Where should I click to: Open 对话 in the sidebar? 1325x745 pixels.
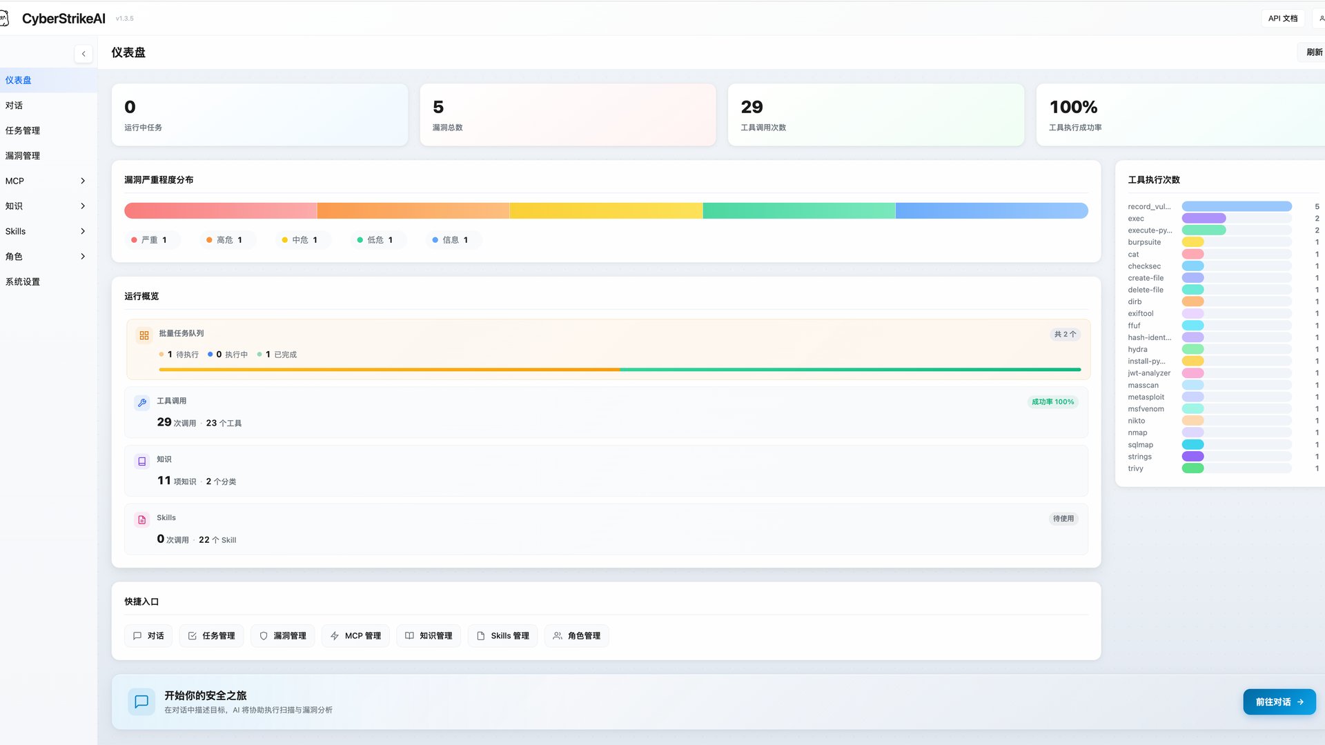pos(14,106)
